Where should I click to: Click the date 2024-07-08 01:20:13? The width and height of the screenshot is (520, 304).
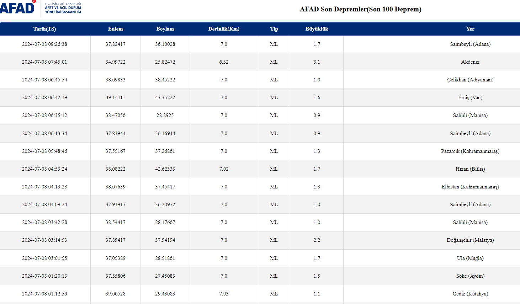[45, 276]
